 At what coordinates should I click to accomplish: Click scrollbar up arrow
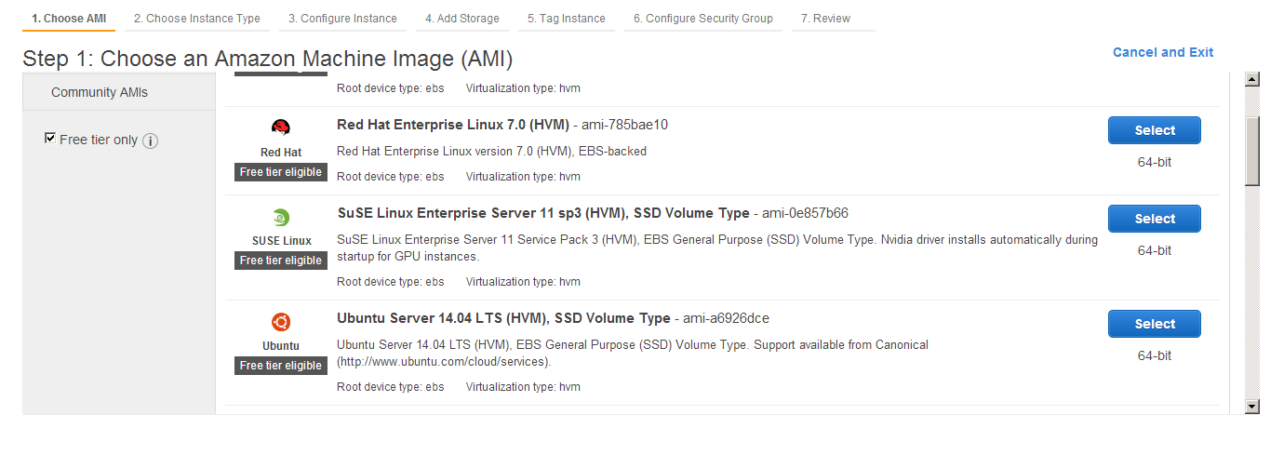tap(1251, 80)
